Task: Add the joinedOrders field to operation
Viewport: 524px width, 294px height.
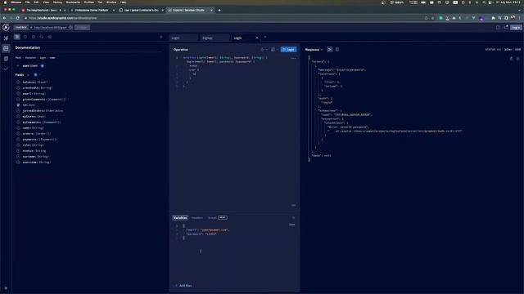Action: (18, 111)
